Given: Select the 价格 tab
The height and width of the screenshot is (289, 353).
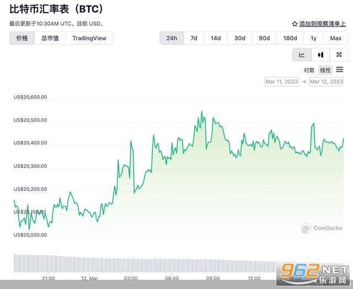Looking at the screenshot, I should pyautogui.click(x=22, y=38).
